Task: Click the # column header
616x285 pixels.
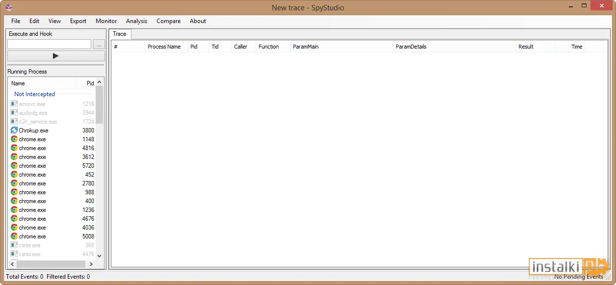Action: pos(128,47)
